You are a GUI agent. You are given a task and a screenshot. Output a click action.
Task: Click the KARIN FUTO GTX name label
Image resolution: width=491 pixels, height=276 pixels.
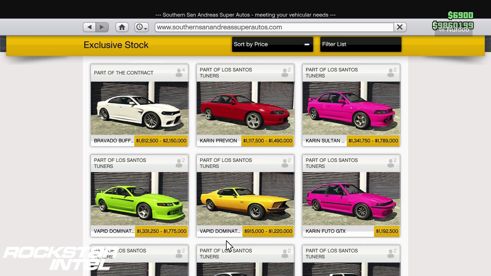tap(326, 231)
